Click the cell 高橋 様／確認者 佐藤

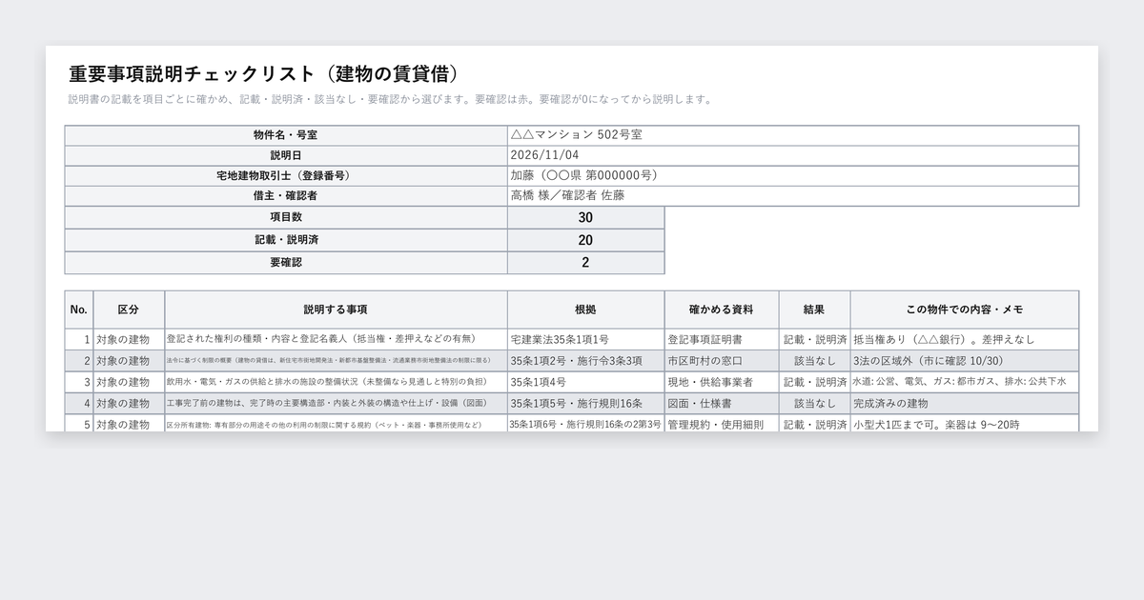(793, 195)
